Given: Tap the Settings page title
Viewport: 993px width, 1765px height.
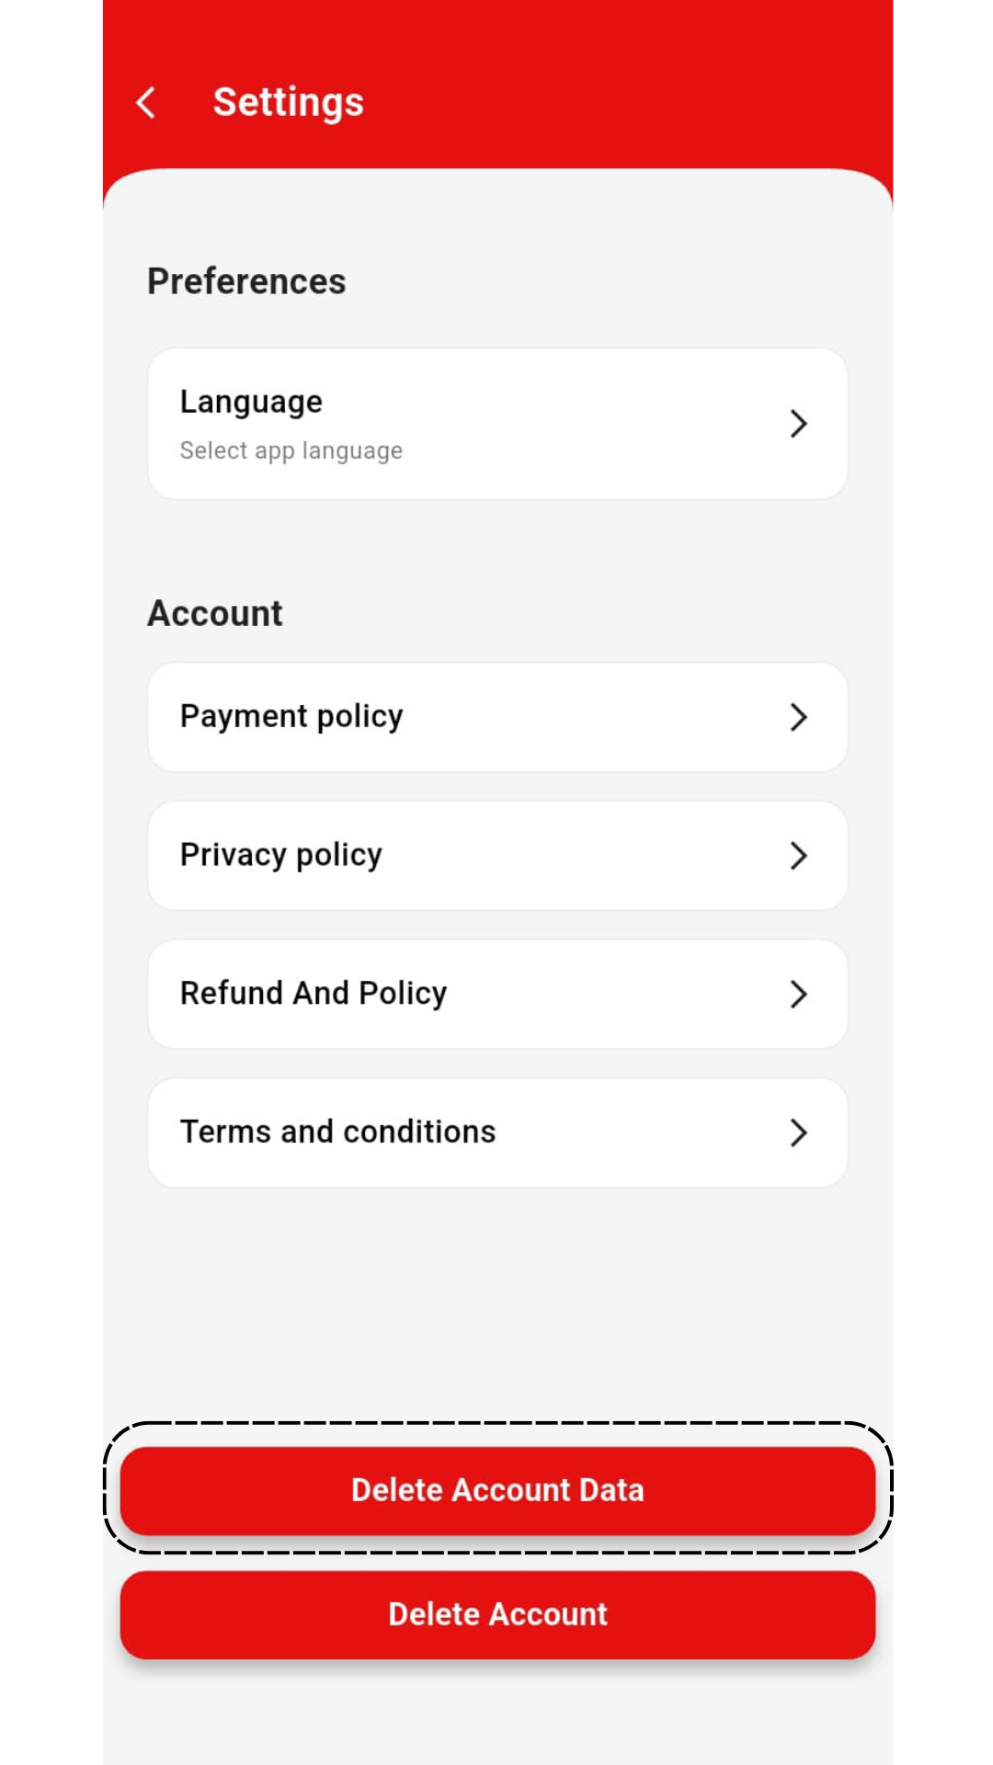Looking at the screenshot, I should click(x=289, y=102).
